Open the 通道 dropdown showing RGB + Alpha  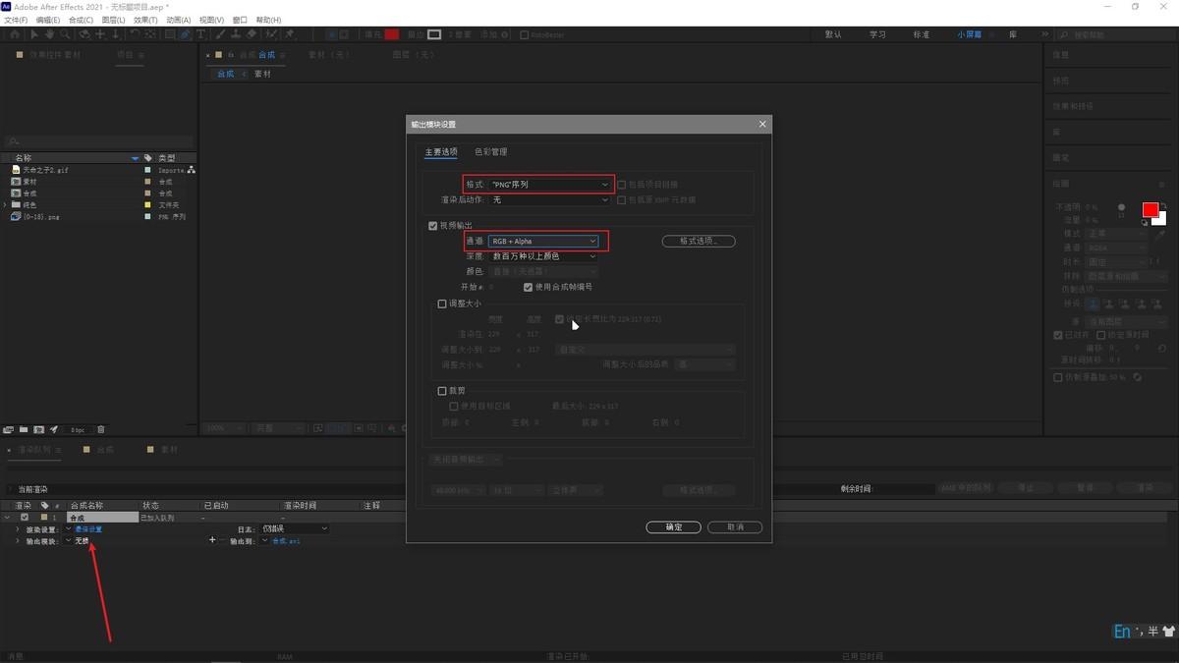coord(543,241)
